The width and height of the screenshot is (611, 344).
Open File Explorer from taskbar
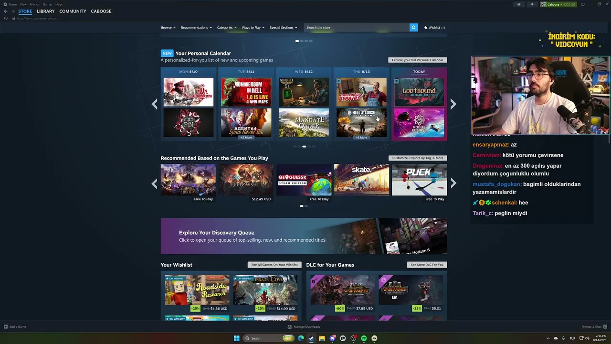pyautogui.click(x=322, y=338)
